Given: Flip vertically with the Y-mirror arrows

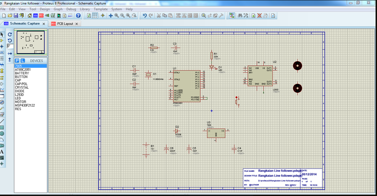Looking at the screenshot, I should pos(10,60).
